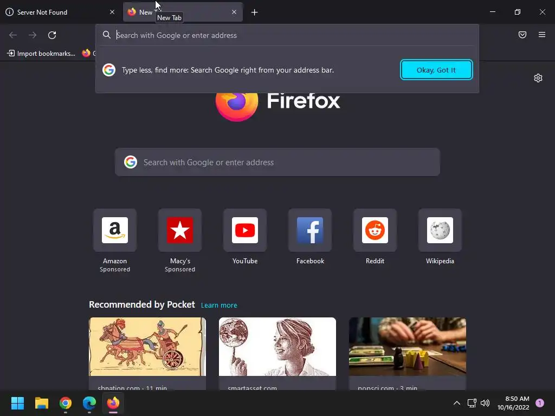Screen dimensions: 555x416
Task: Open new tab personalization settings gear
Action: tap(538, 78)
